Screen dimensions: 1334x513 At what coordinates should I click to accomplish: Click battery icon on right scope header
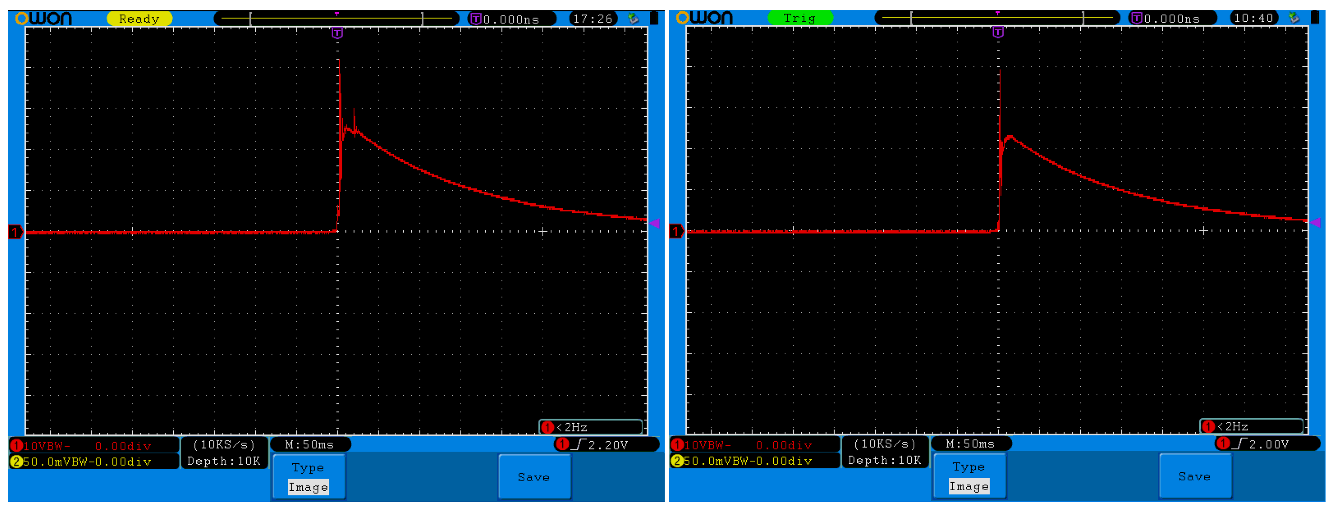(x=1315, y=18)
